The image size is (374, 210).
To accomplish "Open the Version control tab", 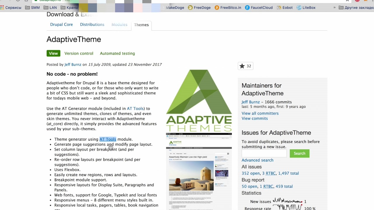I will (x=79, y=53).
